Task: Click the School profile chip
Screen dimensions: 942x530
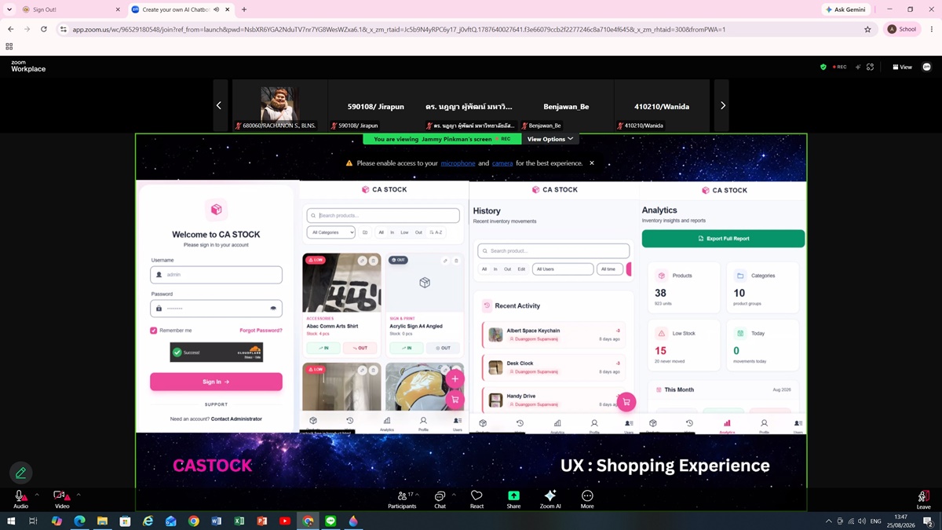Action: pos(903,29)
